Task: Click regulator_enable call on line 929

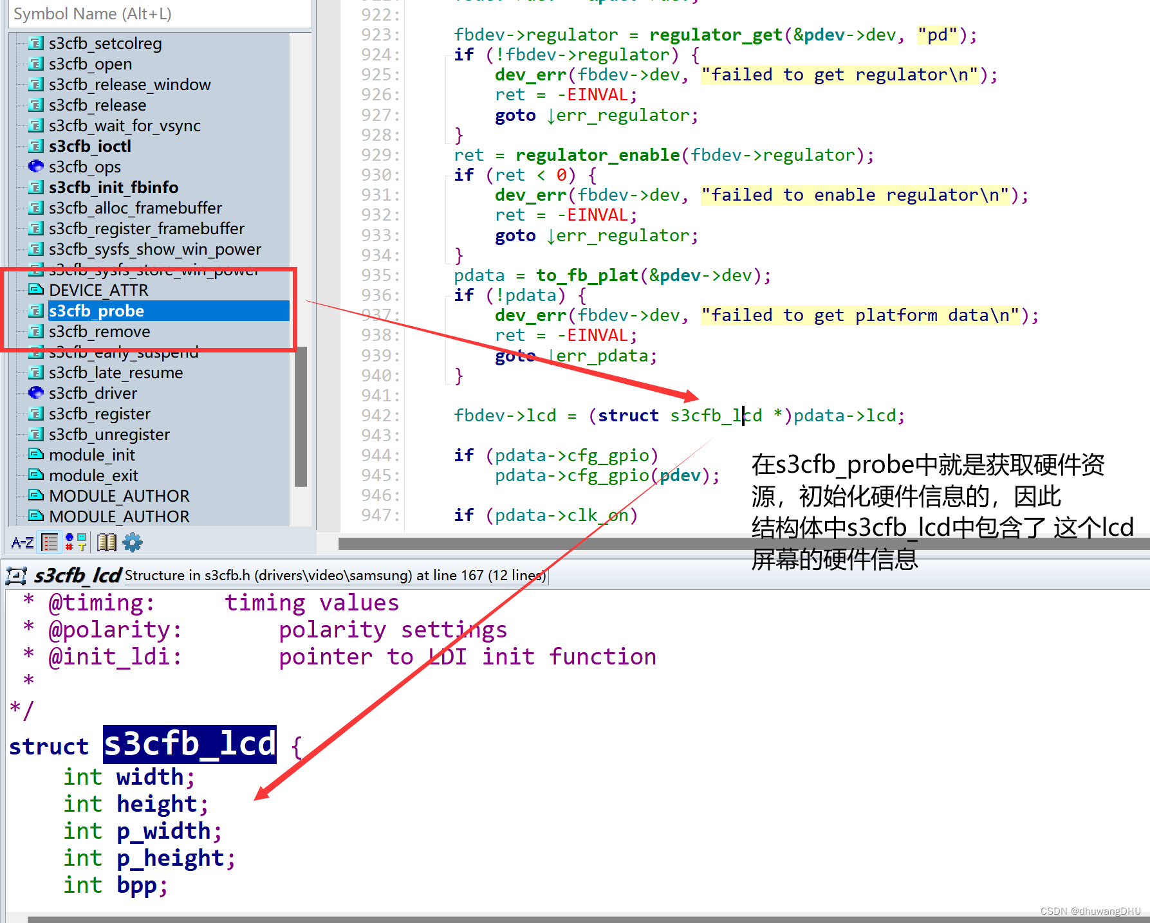Action: (597, 155)
